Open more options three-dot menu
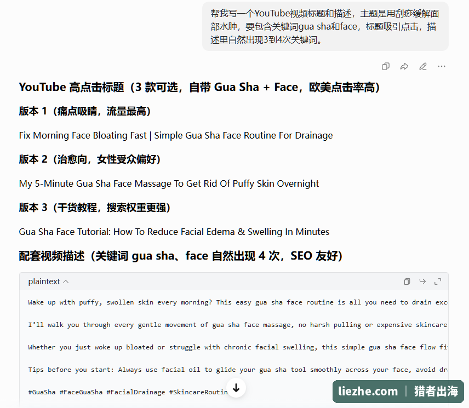469x408 pixels. tap(441, 66)
